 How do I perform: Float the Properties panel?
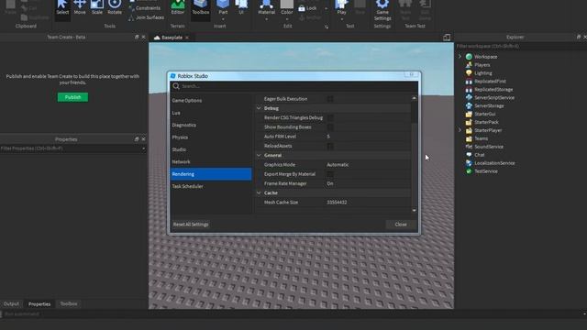point(137,139)
